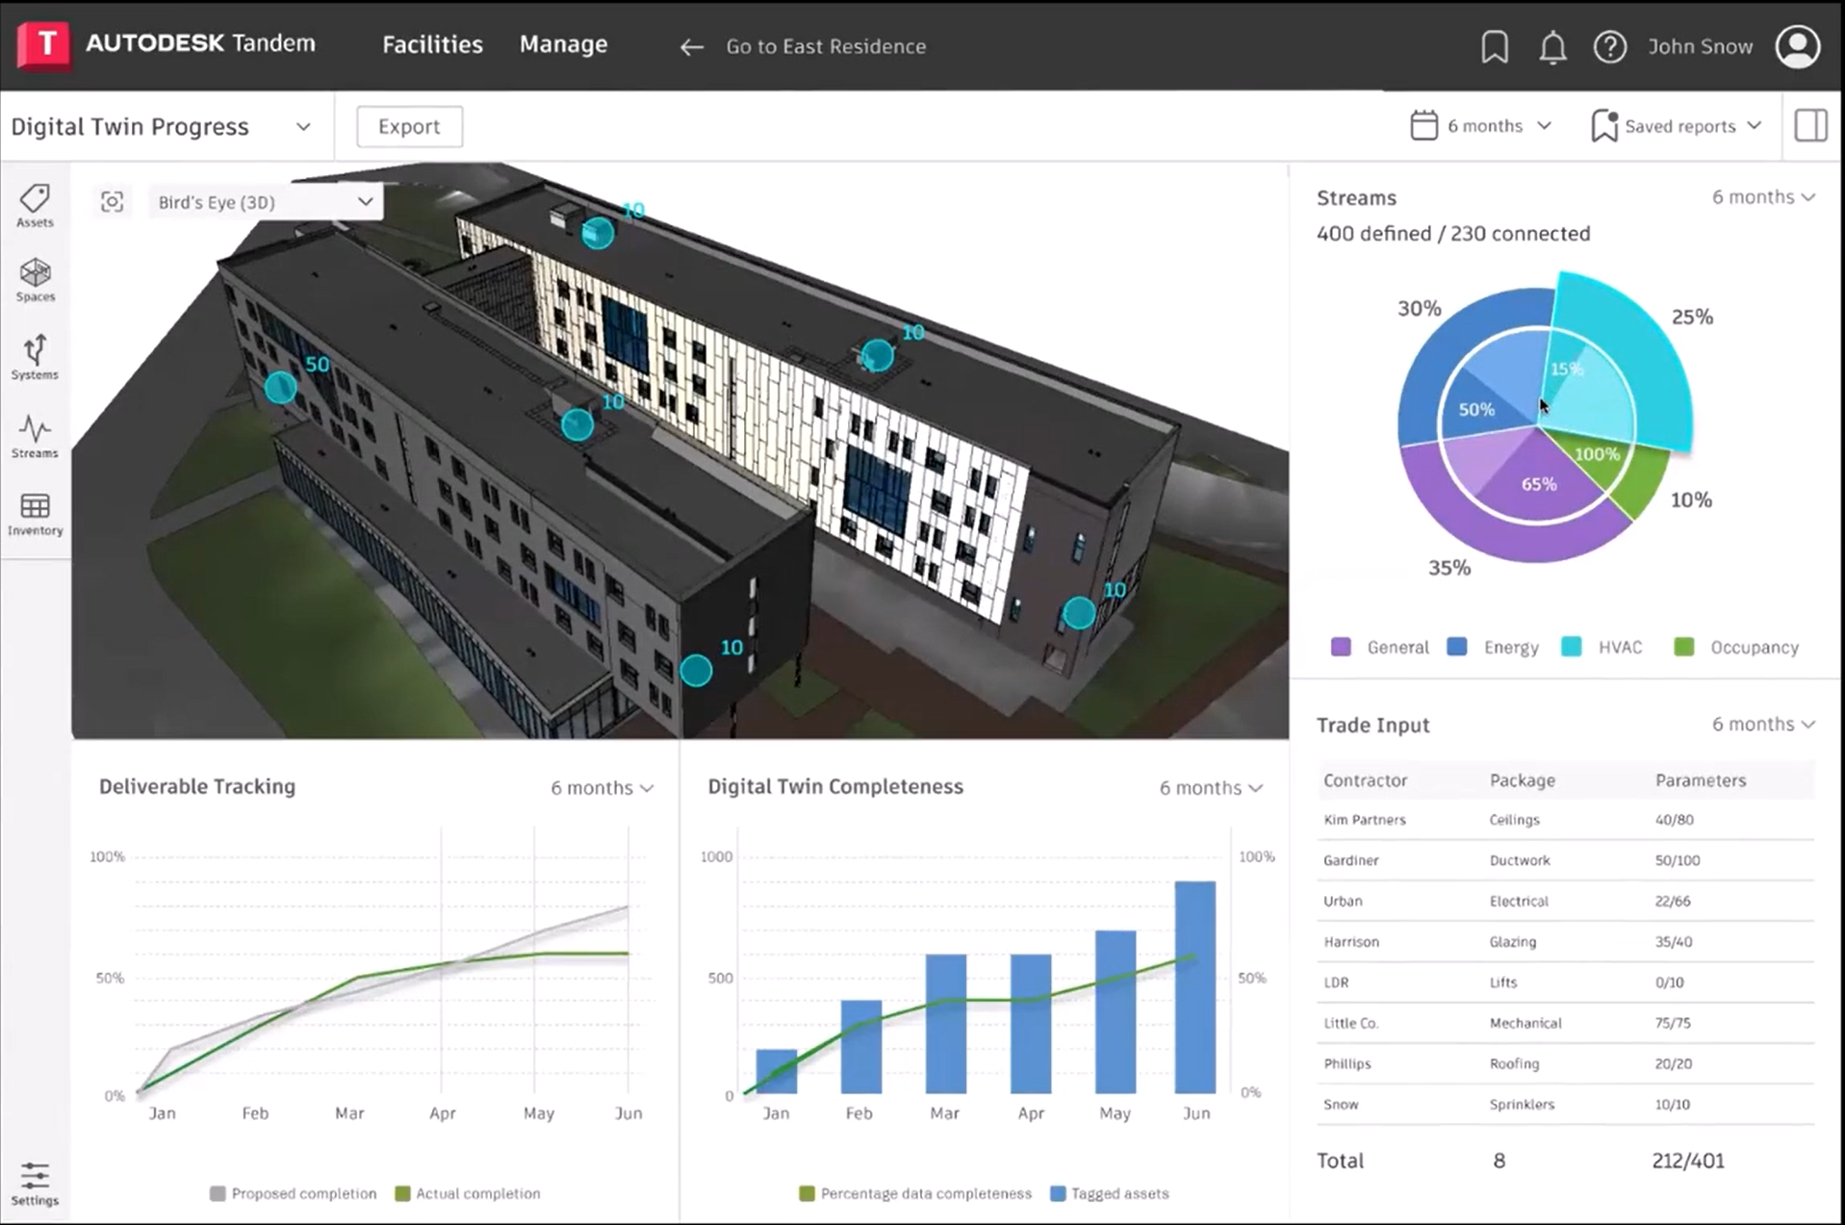Screen dimensions: 1845x1225
Task: Open notifications bell
Action: 1552,46
